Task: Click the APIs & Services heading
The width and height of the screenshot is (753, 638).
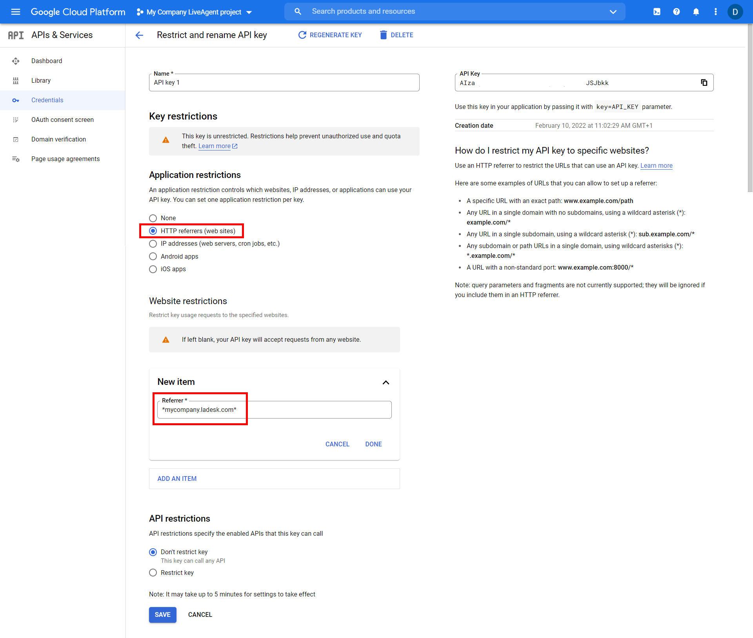Action: [x=62, y=35]
